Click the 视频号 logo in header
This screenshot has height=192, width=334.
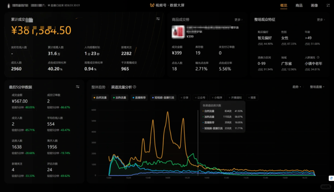click(152, 6)
